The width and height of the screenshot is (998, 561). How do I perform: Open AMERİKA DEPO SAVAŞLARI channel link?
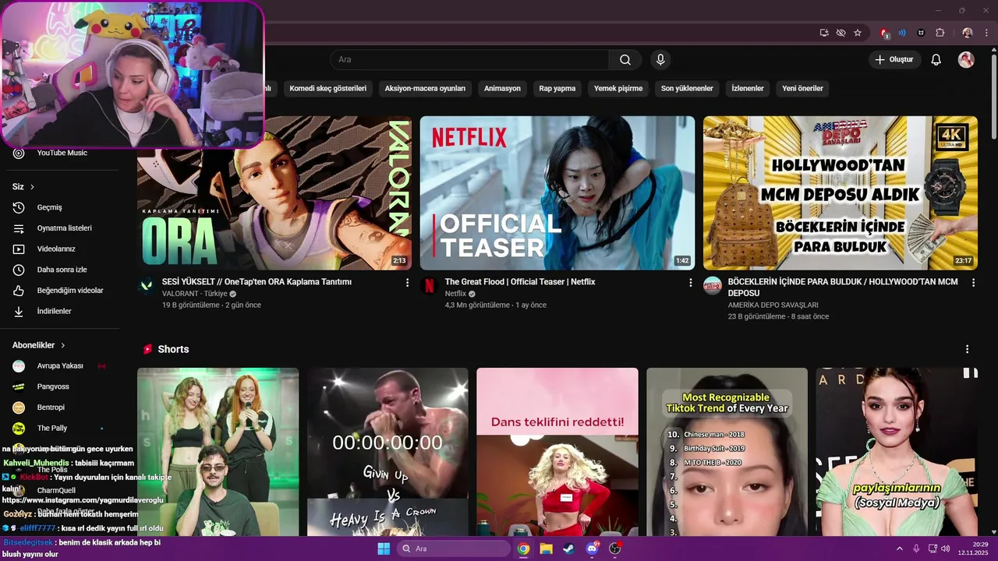pos(773,305)
